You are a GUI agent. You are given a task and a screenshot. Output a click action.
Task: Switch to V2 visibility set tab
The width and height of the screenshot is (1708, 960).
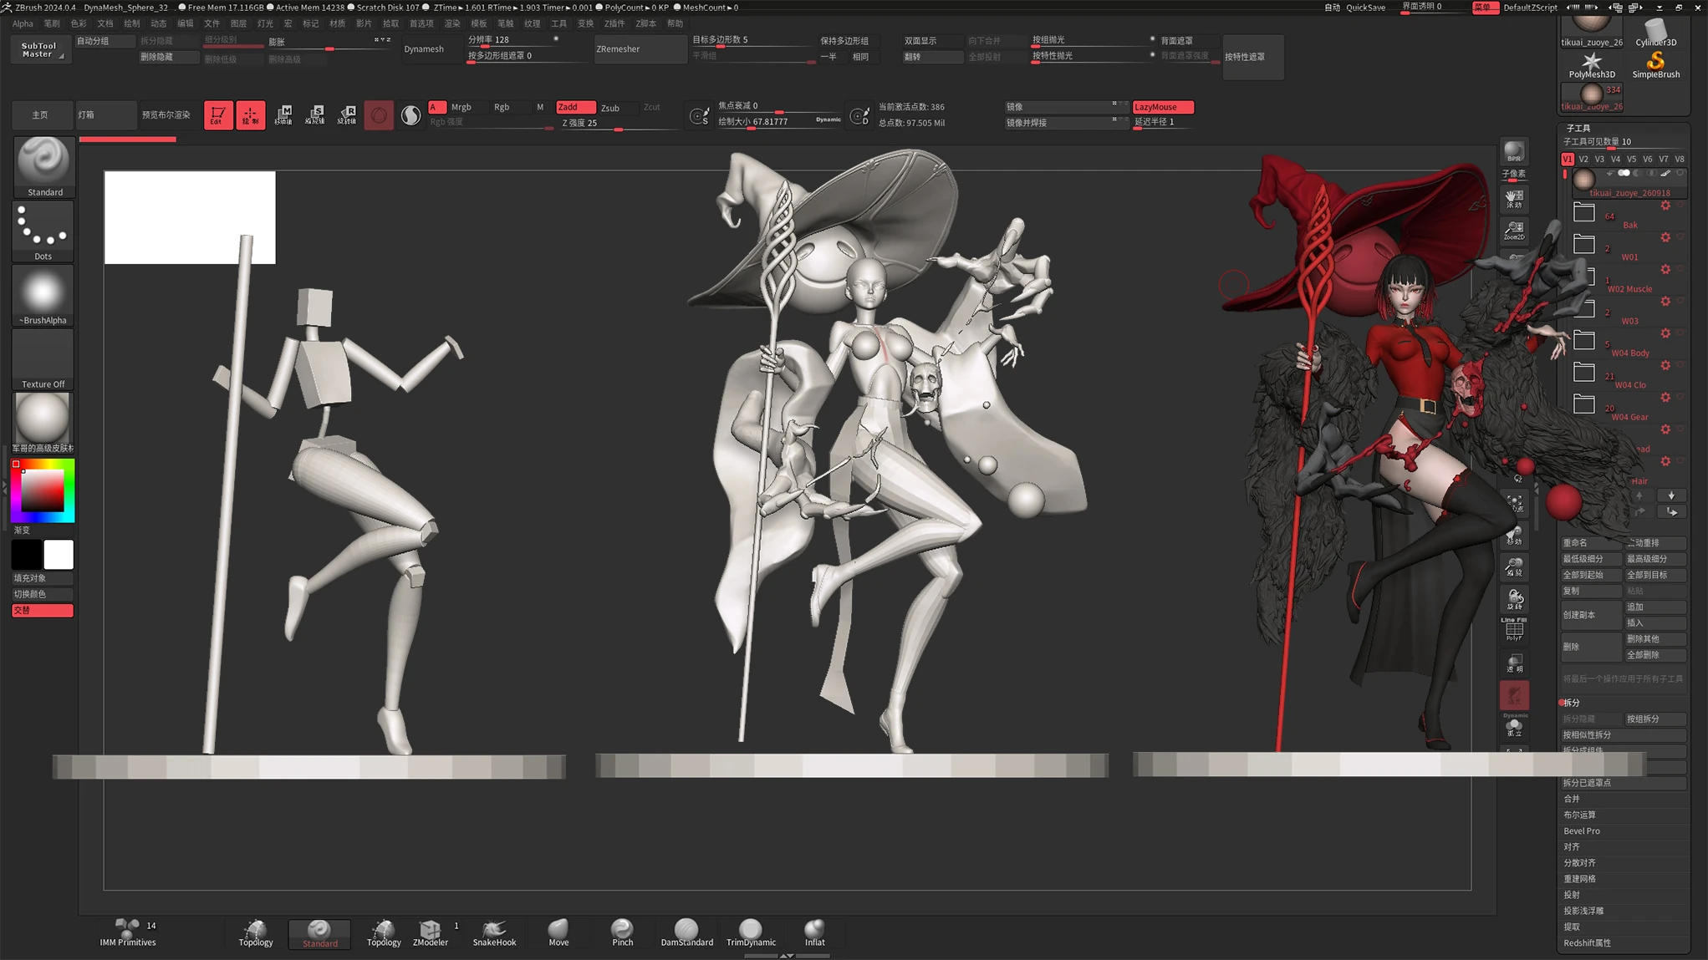click(x=1583, y=159)
